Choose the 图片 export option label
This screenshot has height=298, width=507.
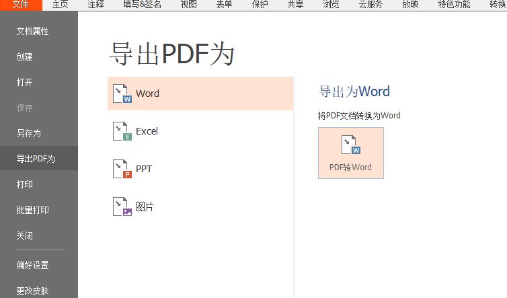[x=145, y=207]
